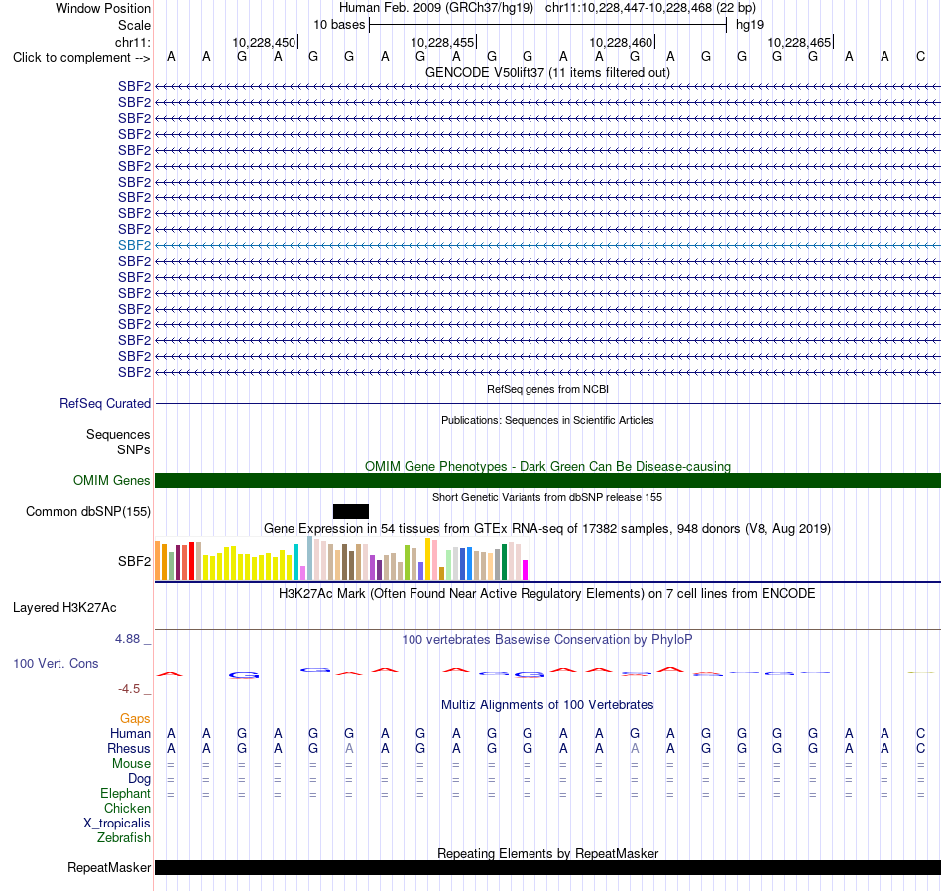Open the OMIM Gene Phenotypes track title
Image resolution: width=942 pixels, height=891 pixels.
pos(547,466)
